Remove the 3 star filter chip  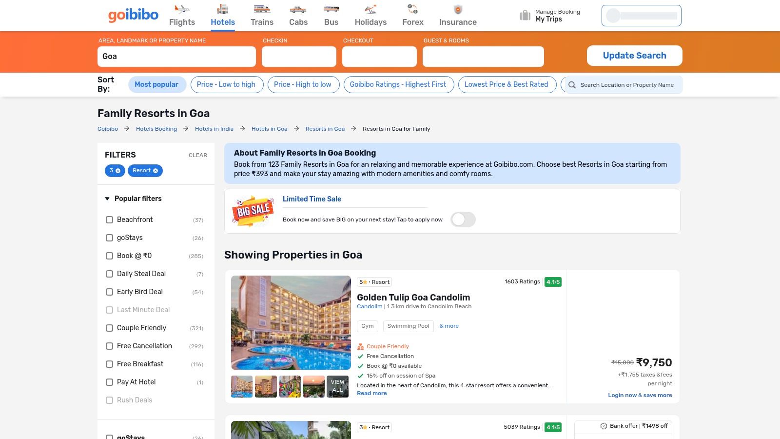click(118, 171)
